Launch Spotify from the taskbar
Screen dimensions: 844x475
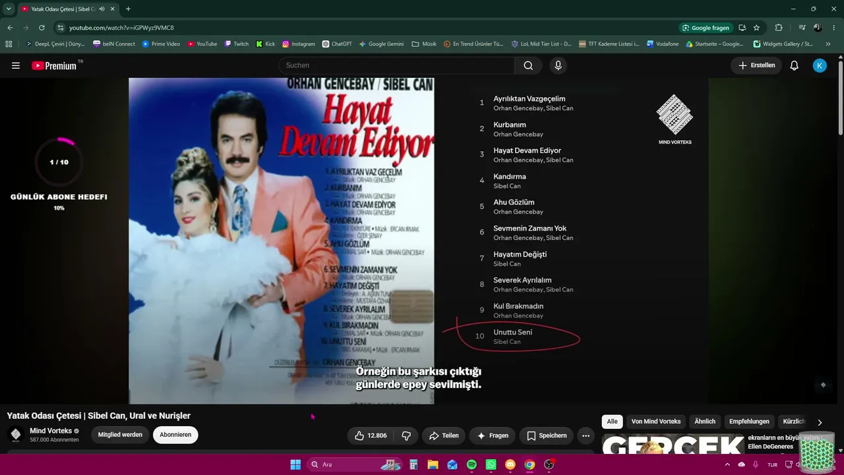click(471, 464)
